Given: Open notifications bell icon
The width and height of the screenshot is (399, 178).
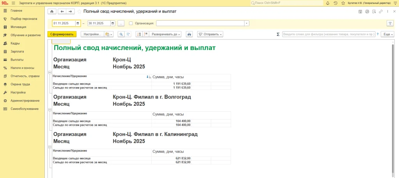Looking at the screenshot, I should click(x=327, y=3).
